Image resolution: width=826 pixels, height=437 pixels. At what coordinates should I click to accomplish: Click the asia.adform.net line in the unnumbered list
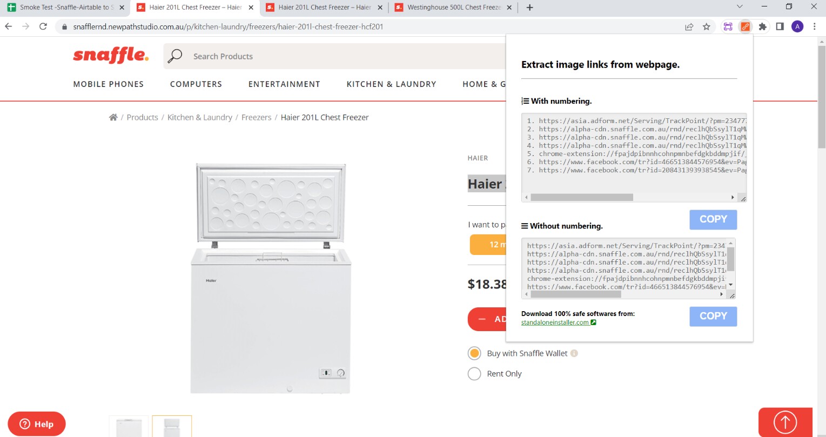coord(627,246)
